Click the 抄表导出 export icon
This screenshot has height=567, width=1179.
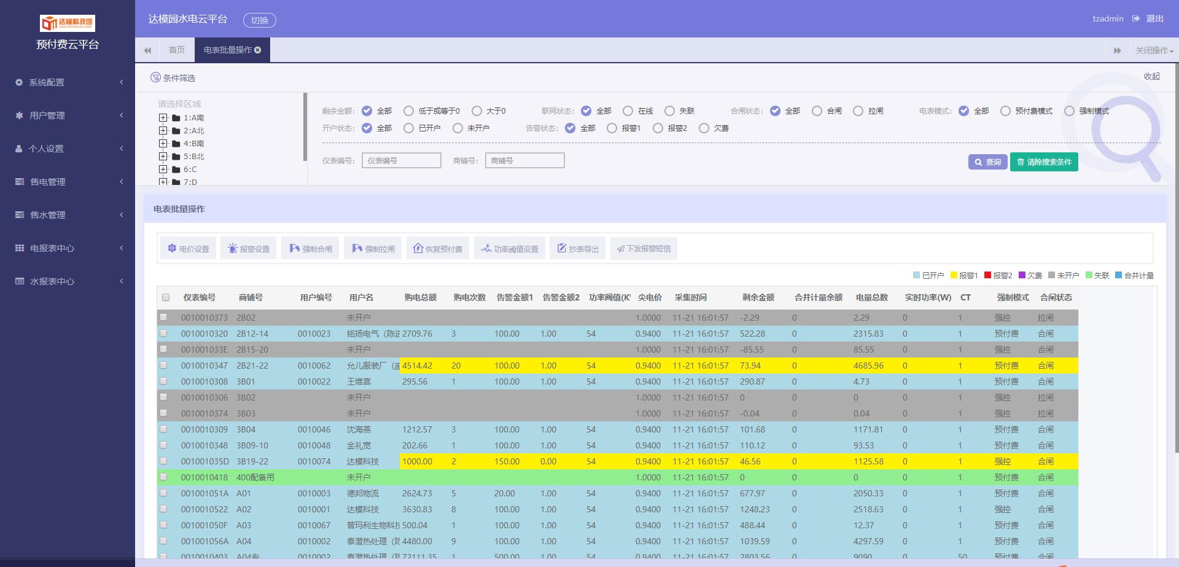tap(561, 249)
